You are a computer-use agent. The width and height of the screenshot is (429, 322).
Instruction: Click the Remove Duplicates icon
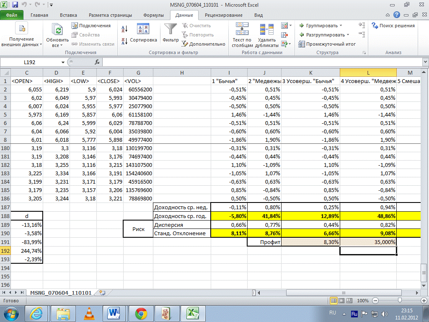tap(266, 29)
